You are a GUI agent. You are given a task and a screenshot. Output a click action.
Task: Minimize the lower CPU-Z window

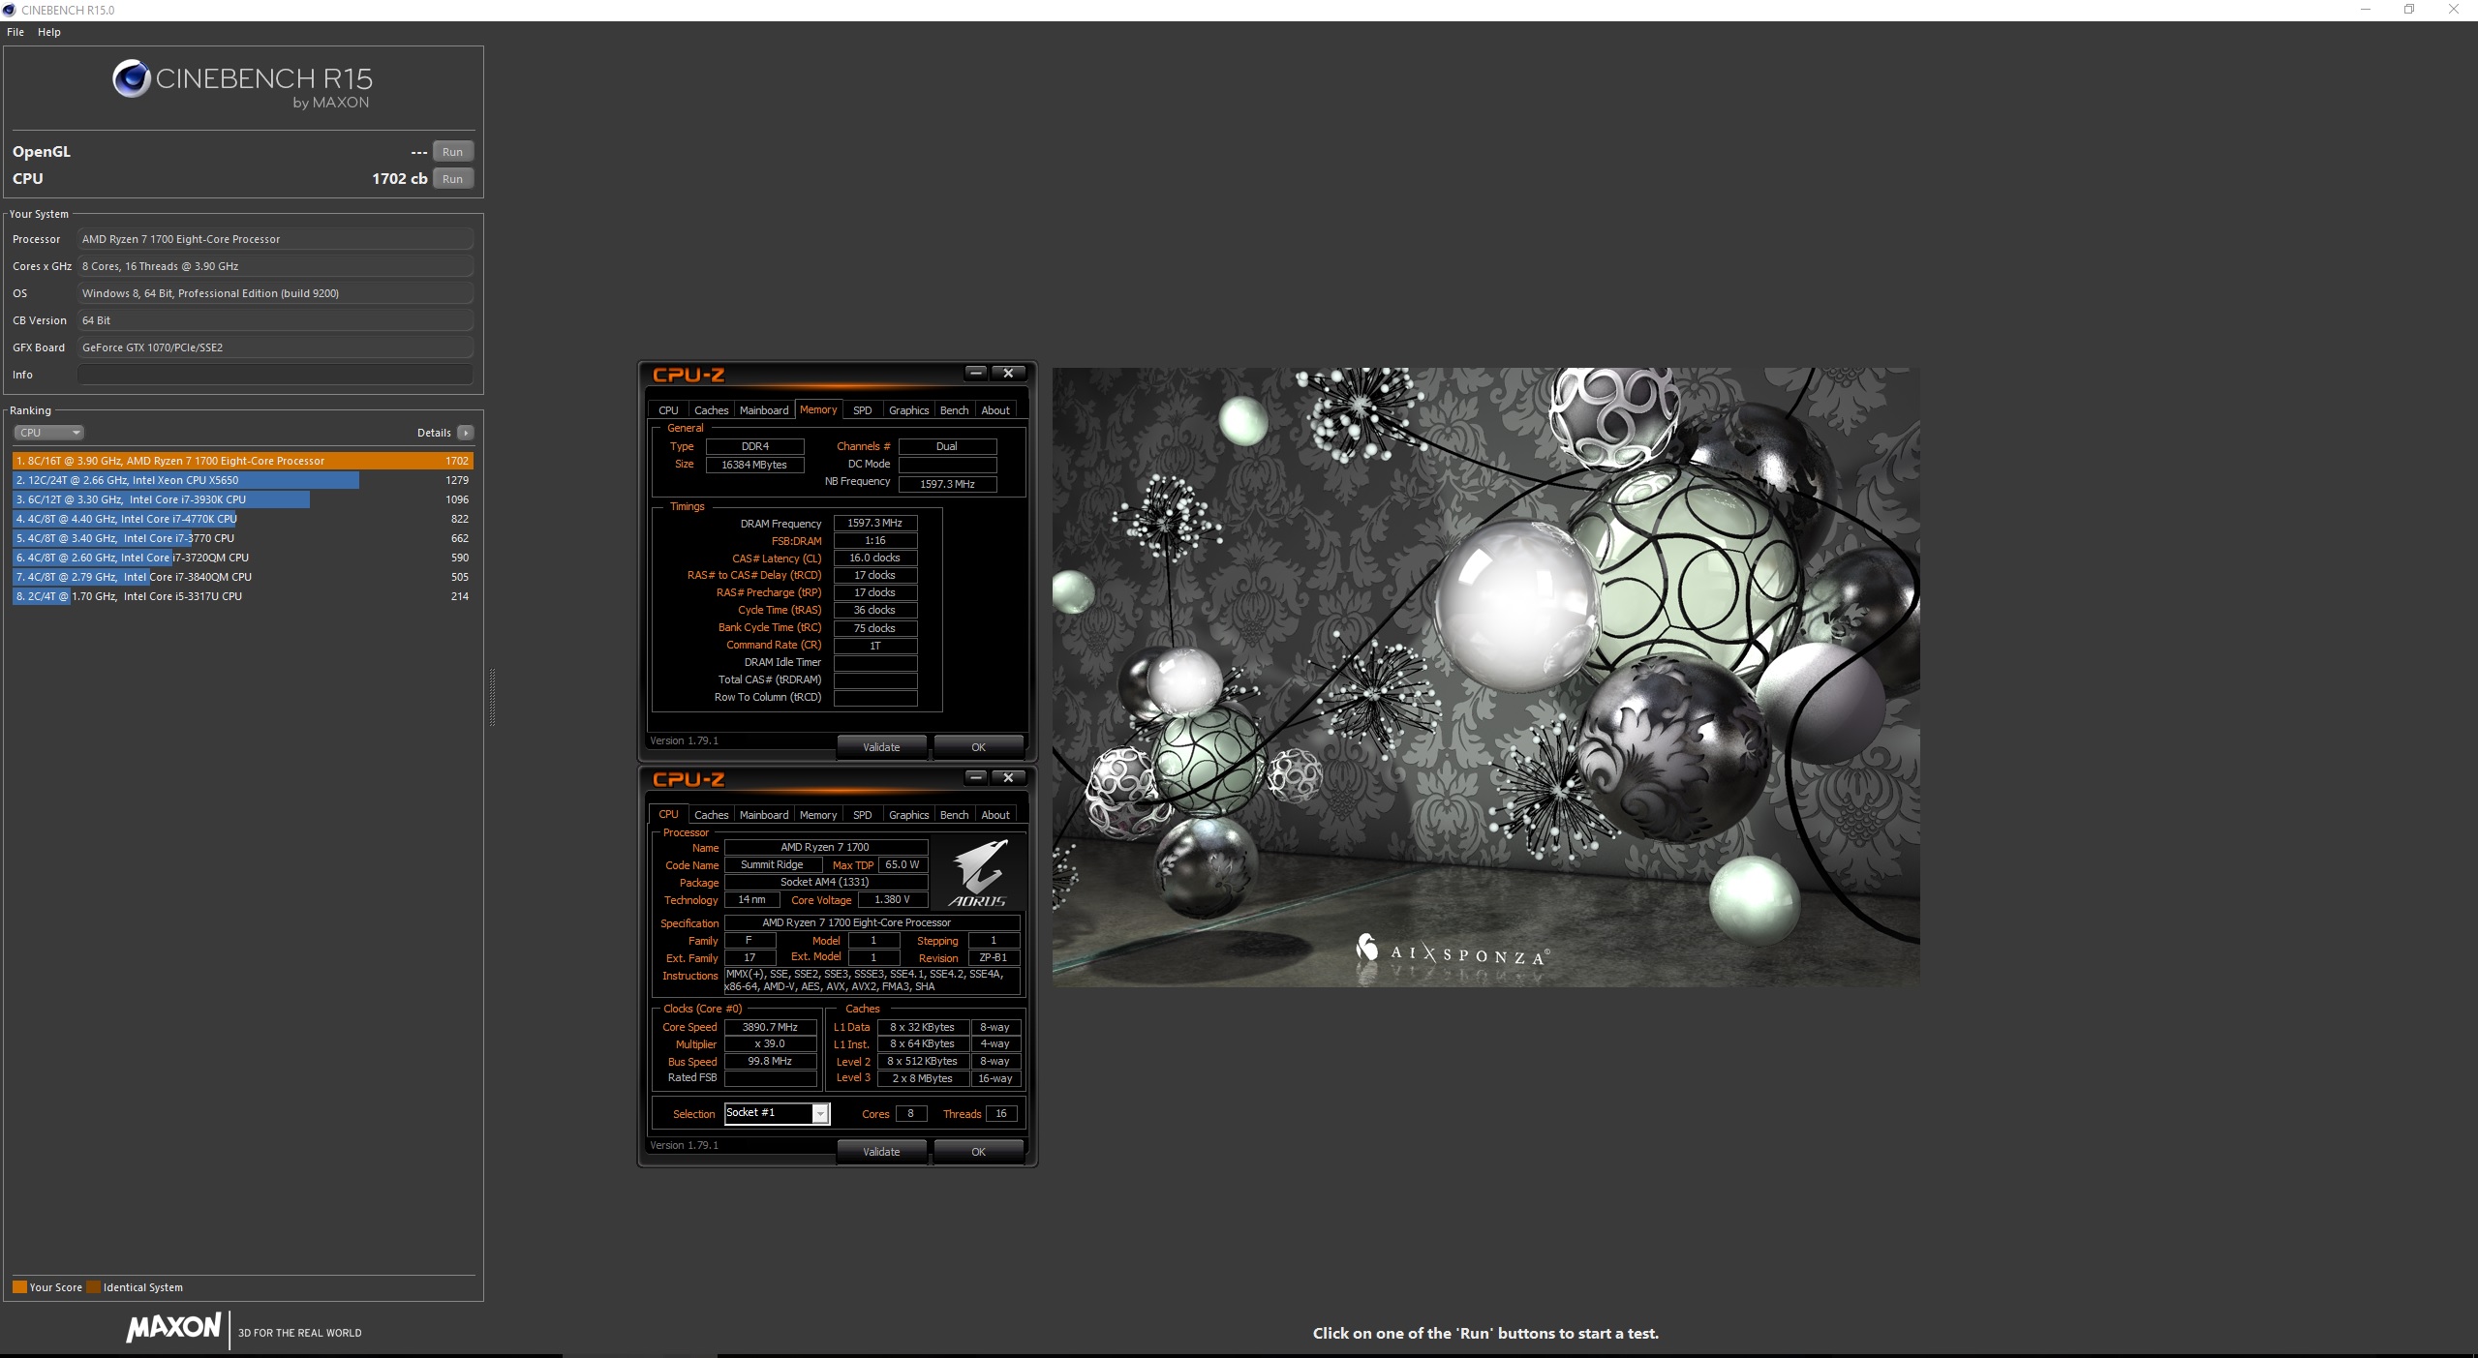[976, 777]
